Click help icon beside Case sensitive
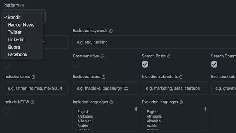 [102, 56]
